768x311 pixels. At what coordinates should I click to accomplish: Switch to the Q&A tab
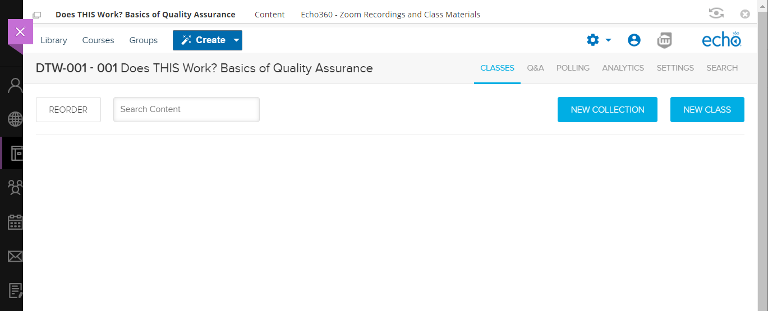click(x=535, y=68)
